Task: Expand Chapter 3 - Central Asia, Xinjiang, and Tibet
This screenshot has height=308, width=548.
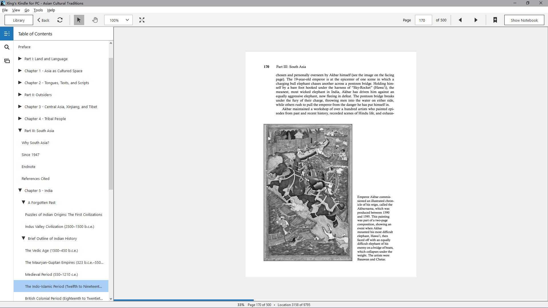Action: (20, 107)
